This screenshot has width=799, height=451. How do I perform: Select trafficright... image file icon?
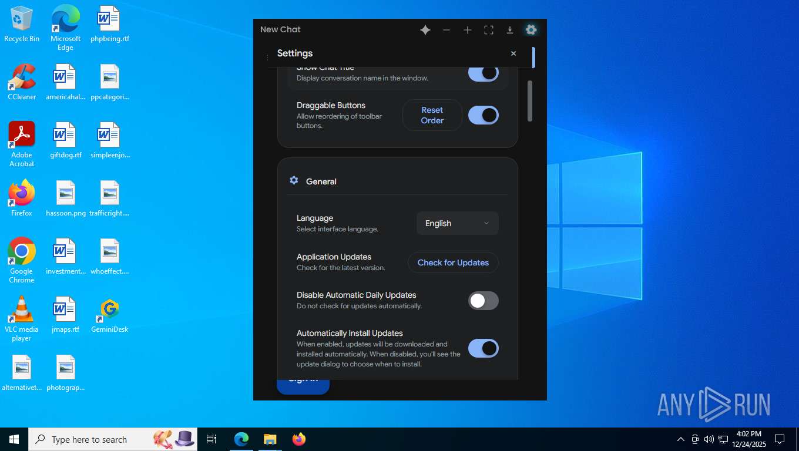click(110, 198)
